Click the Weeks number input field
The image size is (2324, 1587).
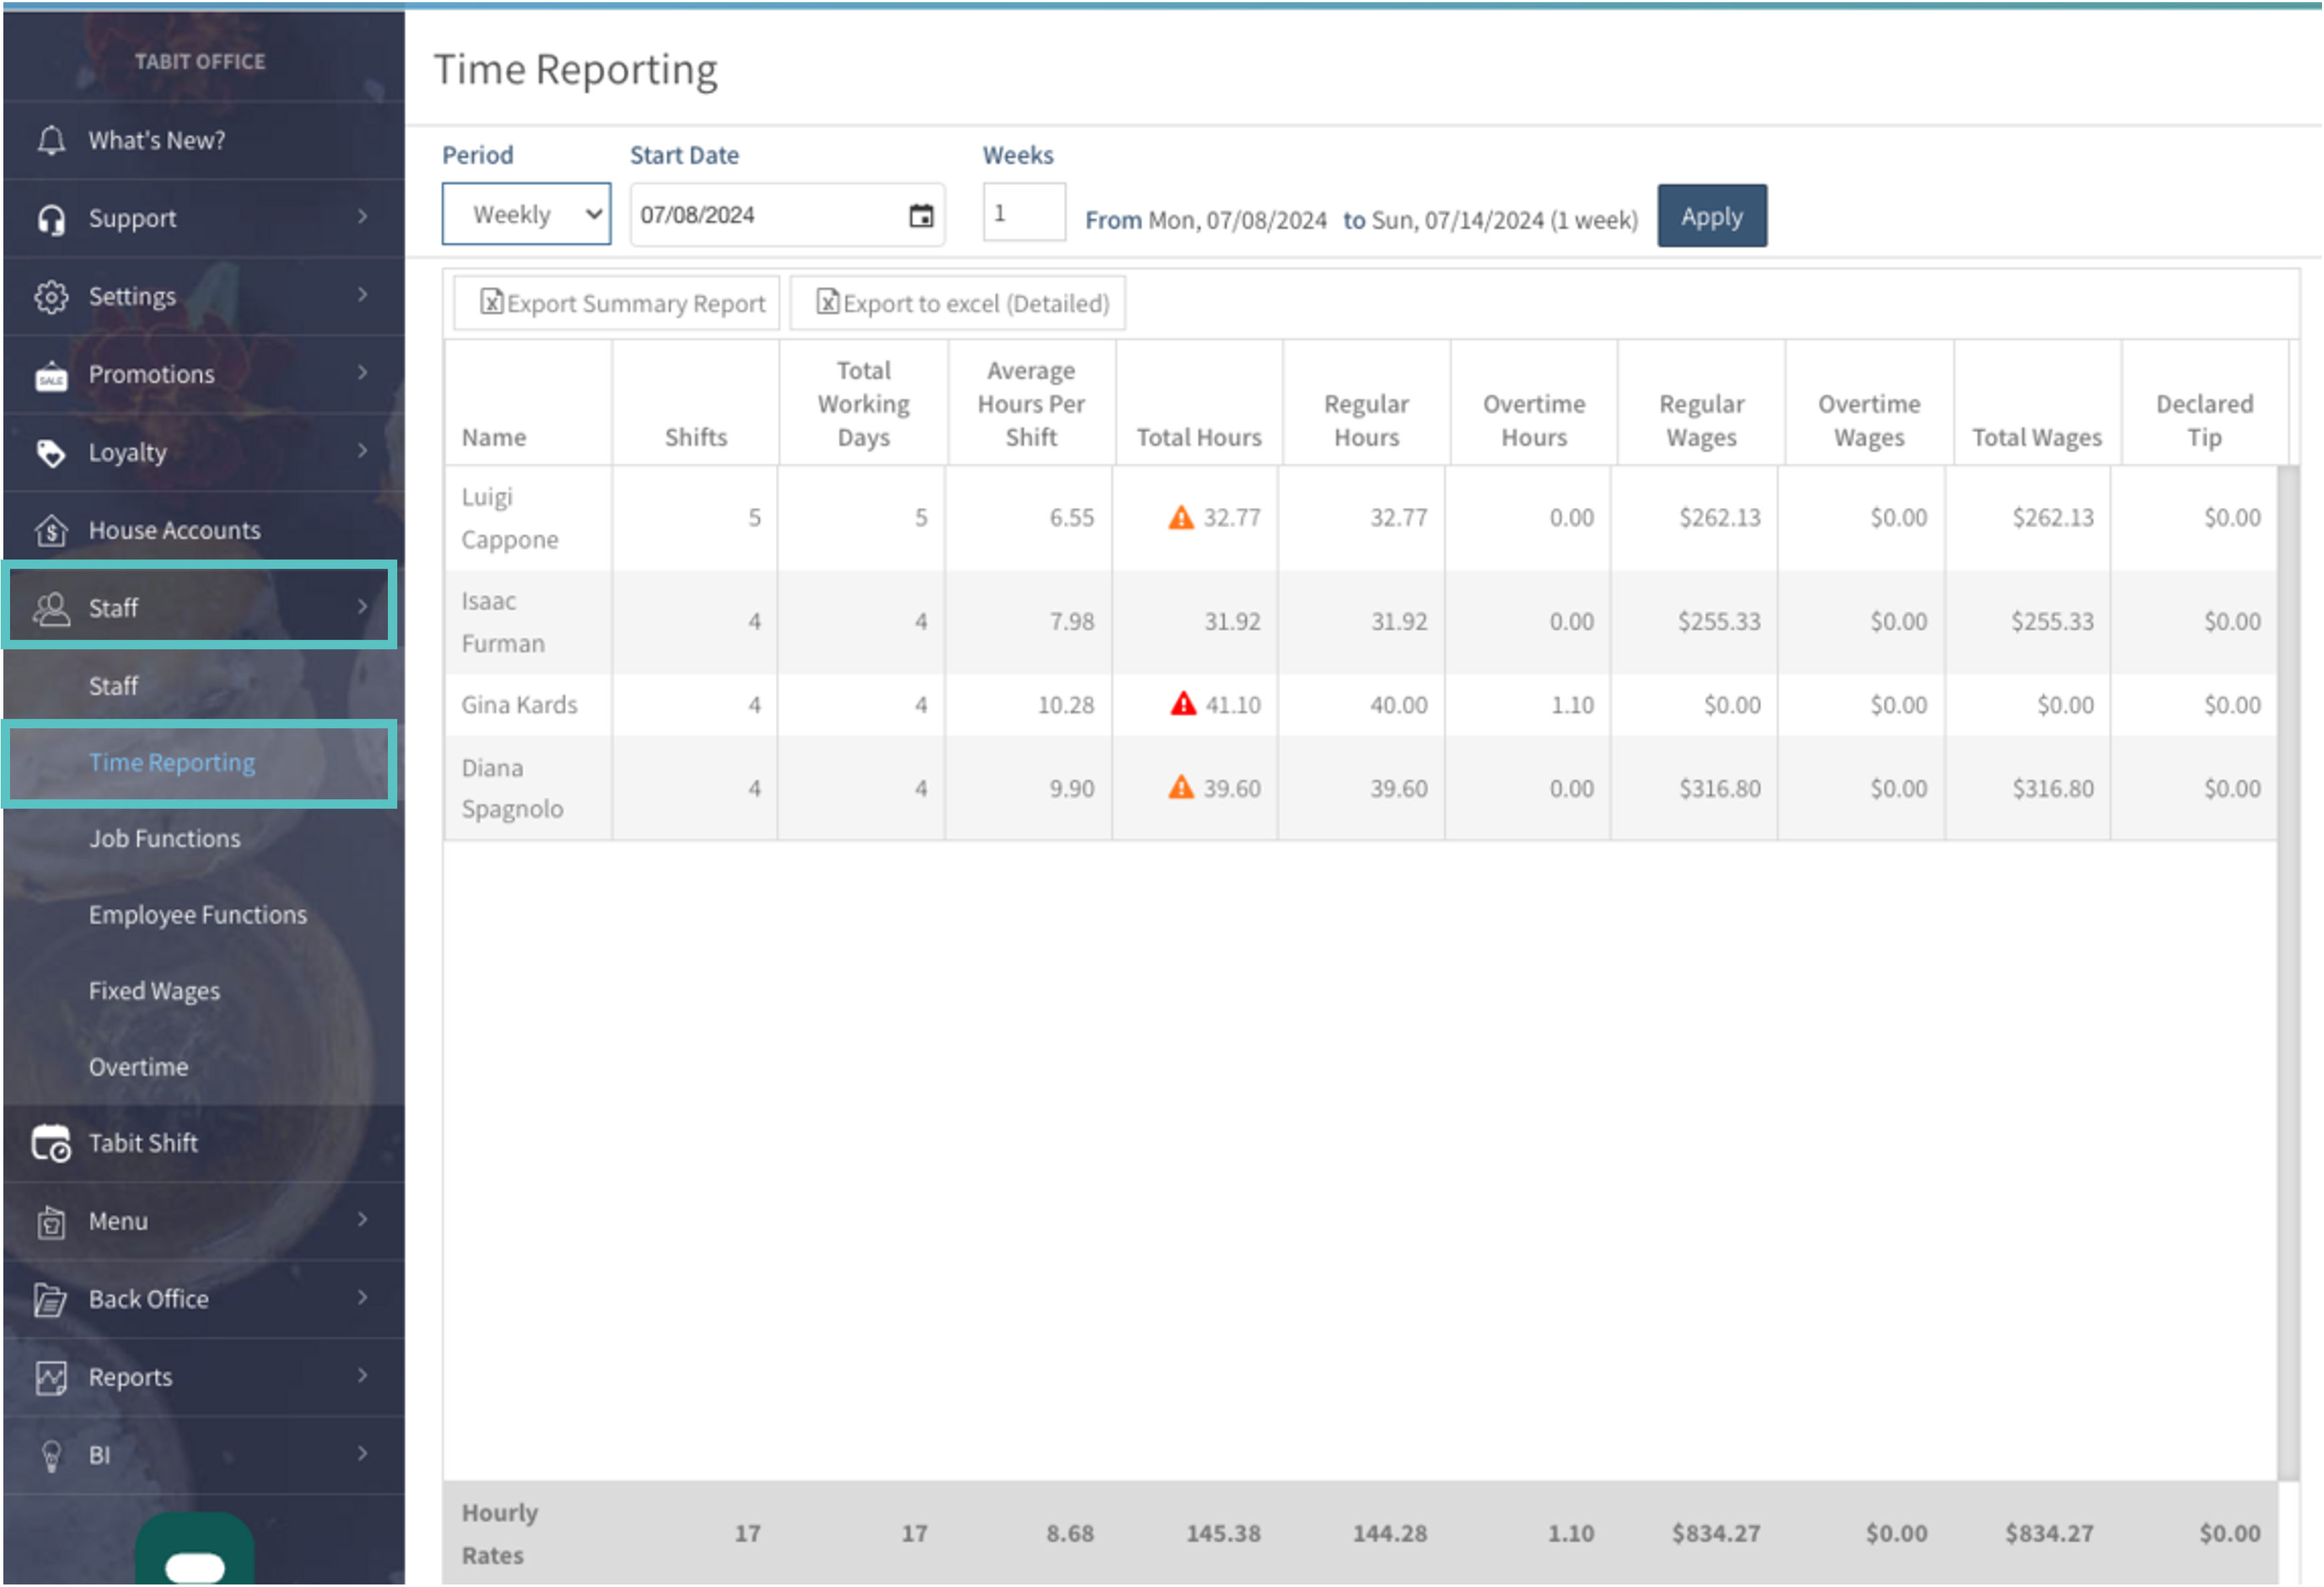(1023, 213)
